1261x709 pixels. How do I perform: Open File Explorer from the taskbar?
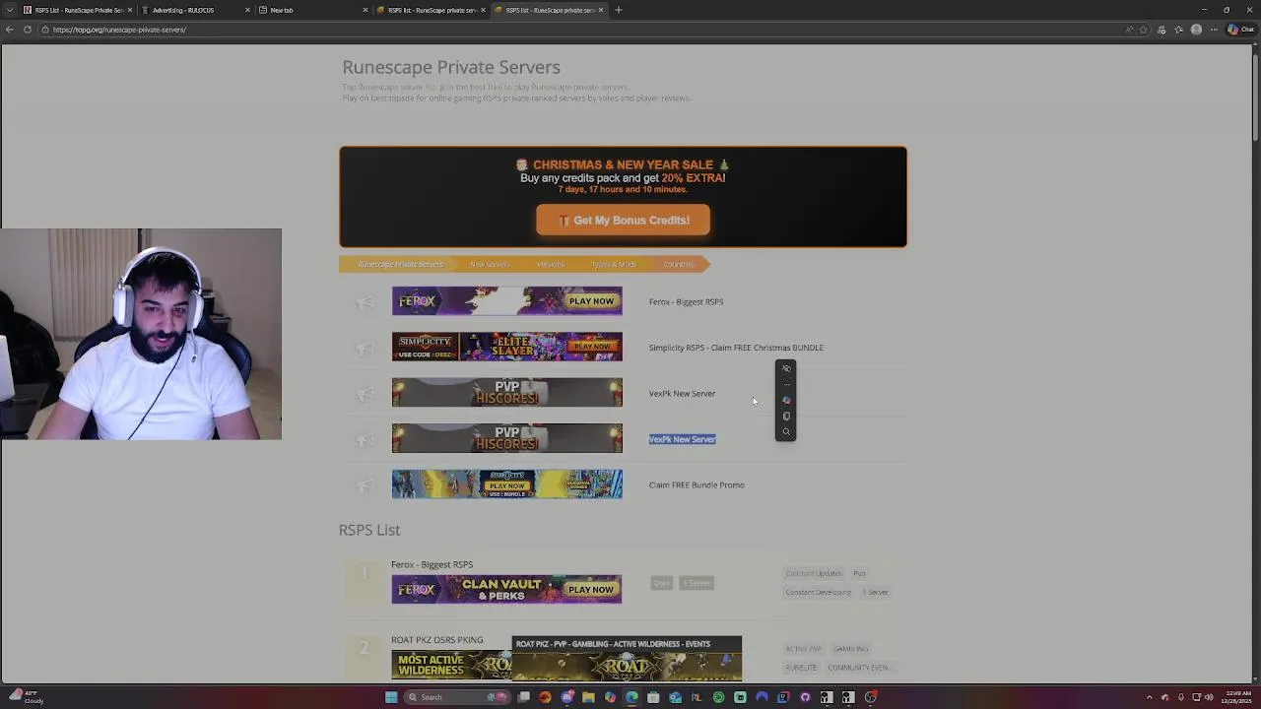pyautogui.click(x=588, y=697)
